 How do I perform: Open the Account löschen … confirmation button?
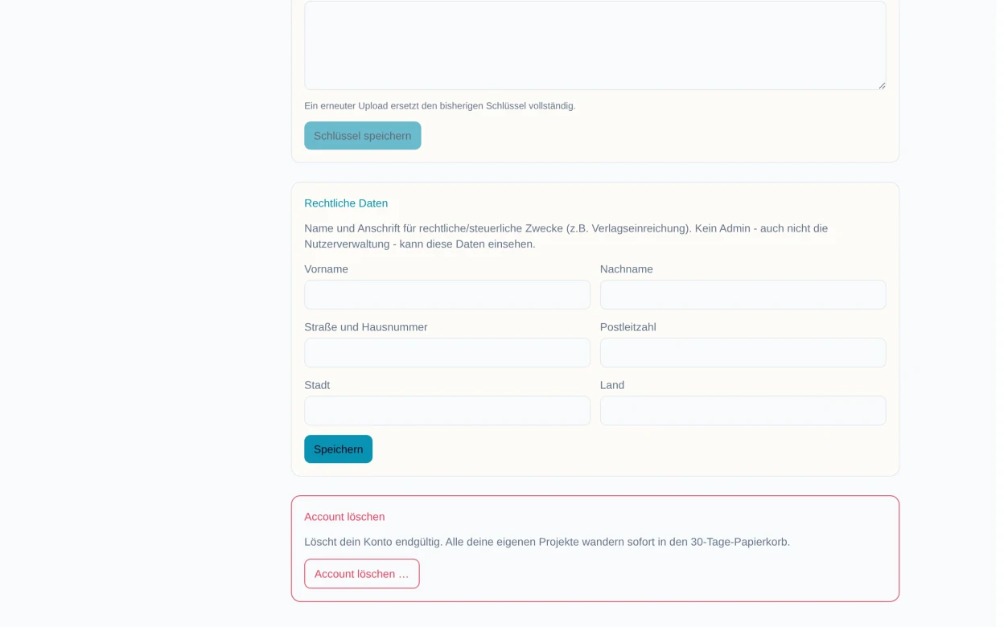coord(361,574)
